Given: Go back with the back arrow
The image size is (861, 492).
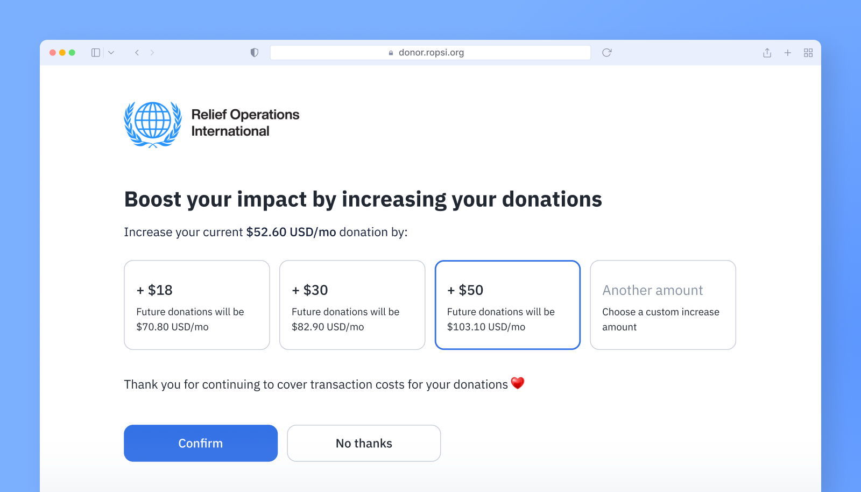Looking at the screenshot, I should coord(137,53).
